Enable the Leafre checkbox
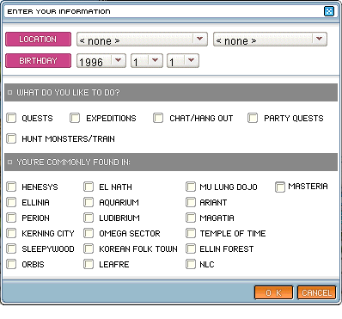Image resolution: width=342 pixels, height=319 pixels. (89, 264)
